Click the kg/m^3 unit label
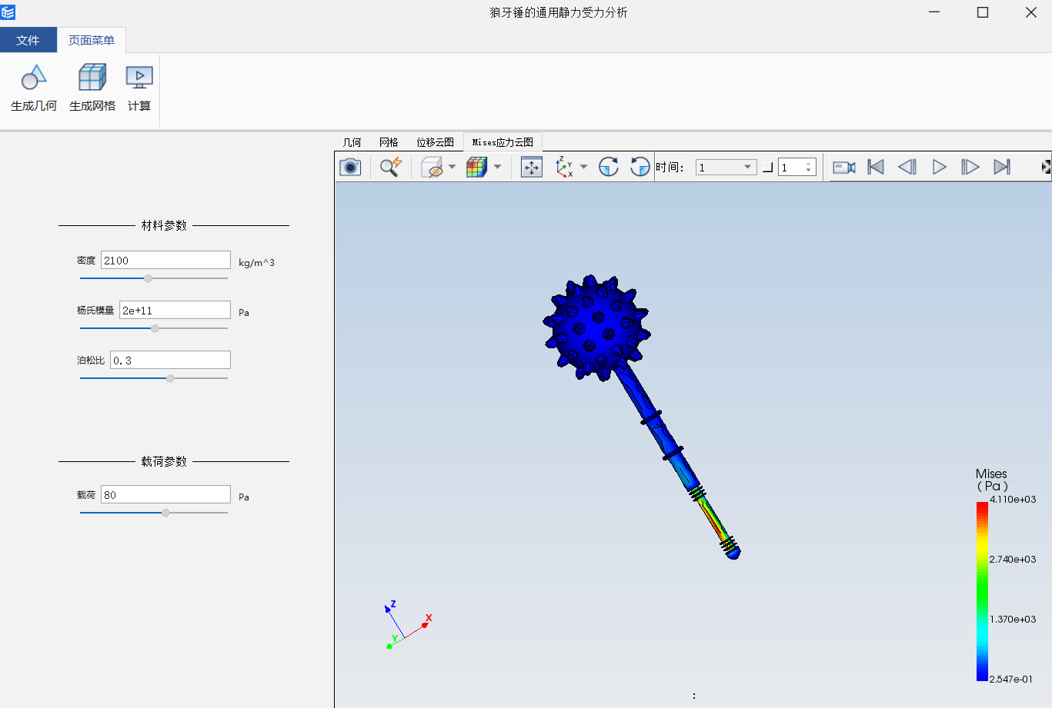1052x708 pixels. (x=256, y=262)
